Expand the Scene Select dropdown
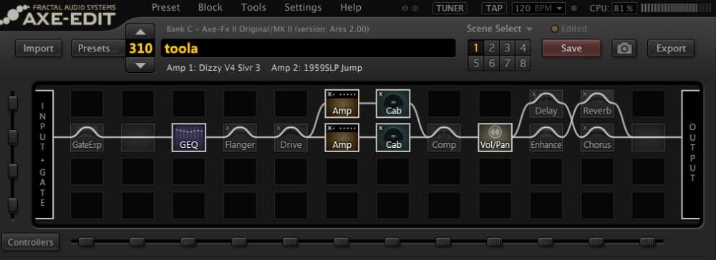Image resolution: width=716 pixels, height=260 pixels. pos(499,29)
